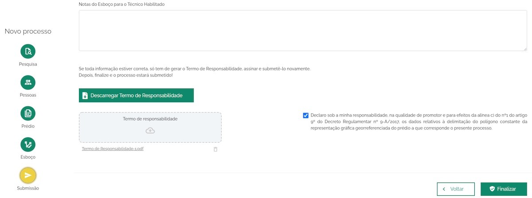
Task: Click the Pesquisa step label
Action: 28,64
